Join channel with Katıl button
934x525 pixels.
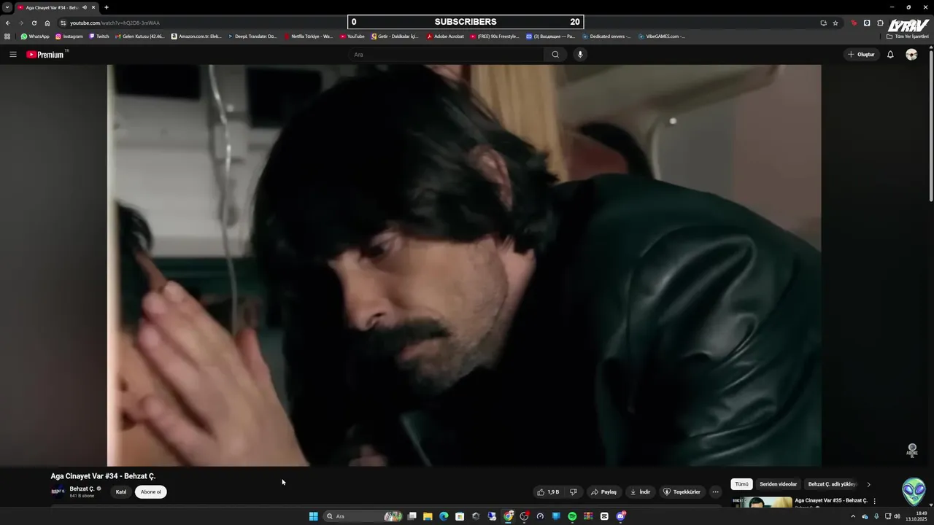pos(121,492)
